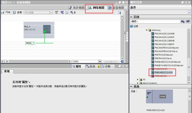Expand the I/O folder in catalog
This screenshot has height=113, width=192.
click(x=138, y=80)
